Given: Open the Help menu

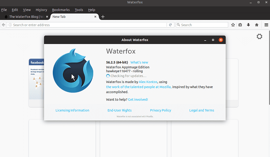Looking at the screenshot, I should [x=92, y=10].
